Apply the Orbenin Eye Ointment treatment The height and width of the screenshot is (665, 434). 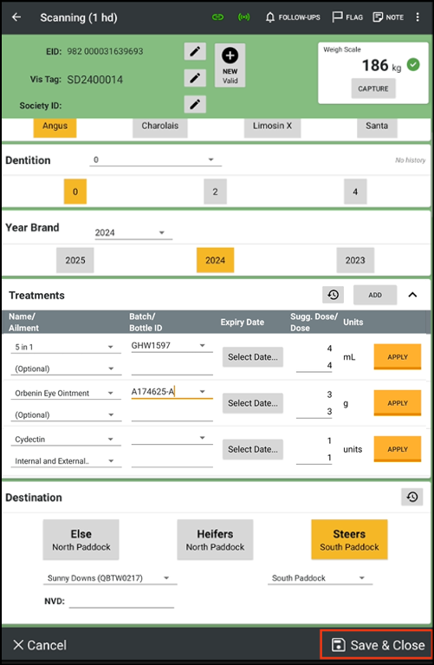tap(397, 403)
